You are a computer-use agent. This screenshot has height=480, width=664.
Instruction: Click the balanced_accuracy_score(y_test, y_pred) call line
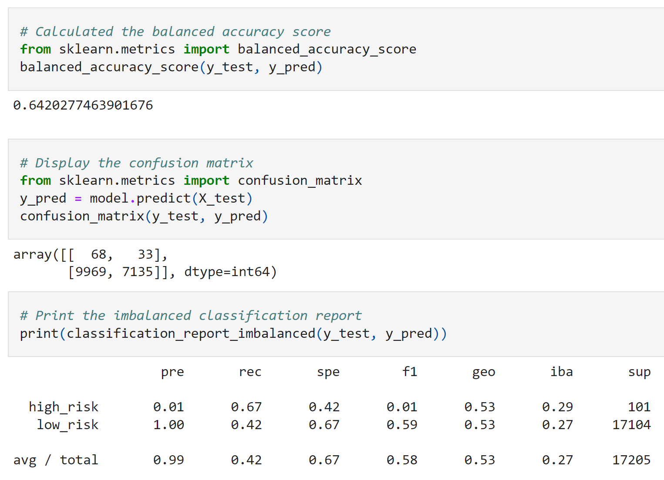click(172, 67)
